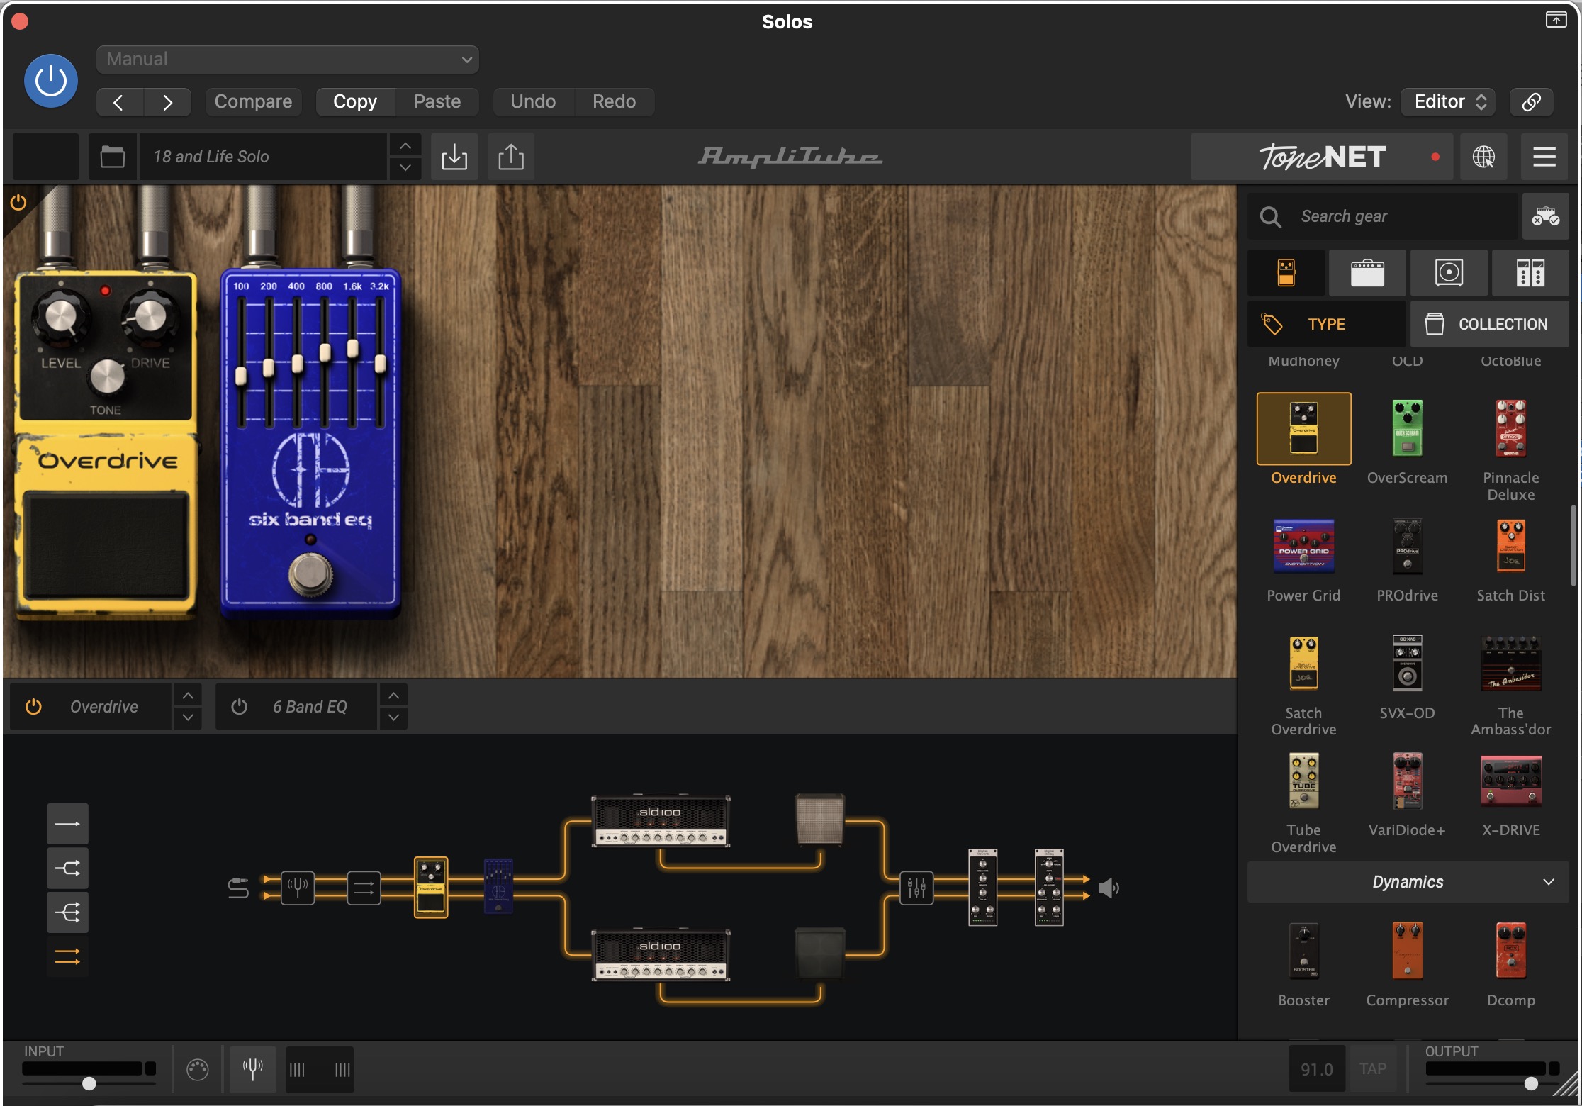Step preset up with the arrow stepper
The height and width of the screenshot is (1106, 1582).
(405, 146)
